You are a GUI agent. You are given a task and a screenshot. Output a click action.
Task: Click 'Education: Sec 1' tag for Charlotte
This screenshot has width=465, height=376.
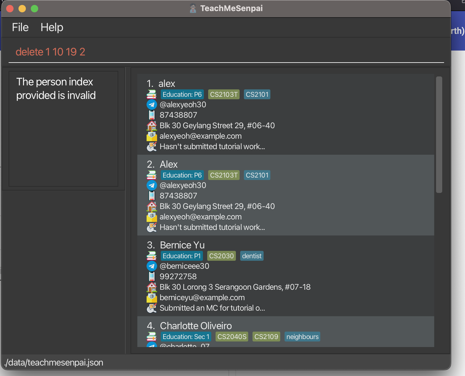[186, 337]
